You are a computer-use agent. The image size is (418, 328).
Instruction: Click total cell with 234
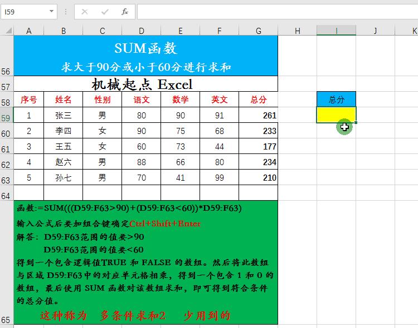coord(259,162)
